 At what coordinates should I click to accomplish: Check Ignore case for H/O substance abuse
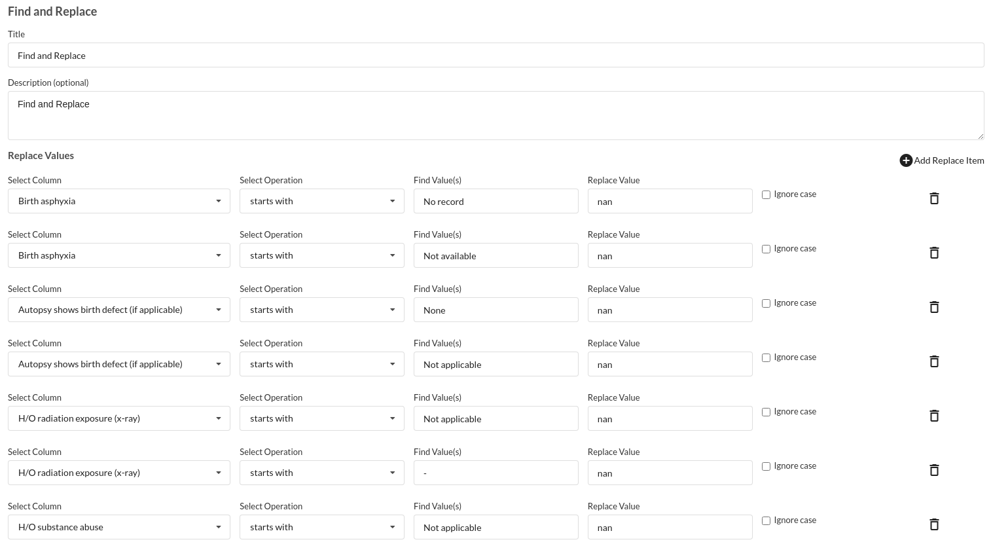766,520
